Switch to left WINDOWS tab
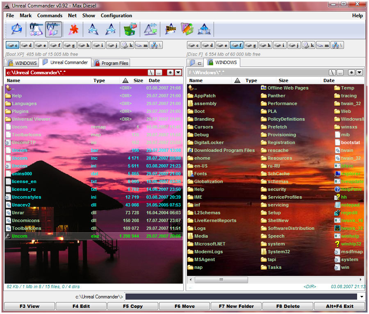 (x=22, y=63)
